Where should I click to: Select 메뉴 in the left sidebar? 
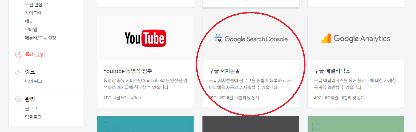29,21
